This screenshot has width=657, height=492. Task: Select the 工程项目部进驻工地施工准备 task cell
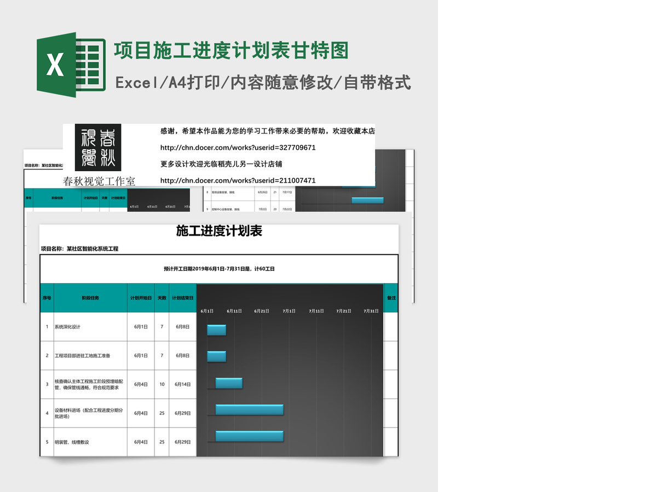(90, 356)
